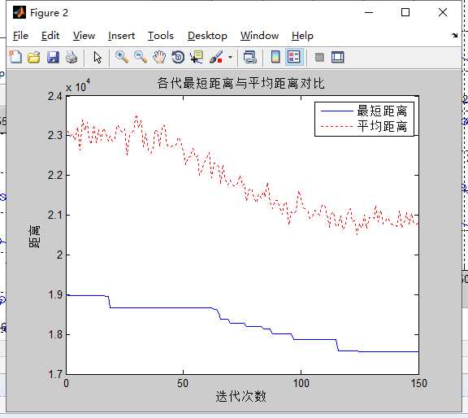Open the Insert menu
The width and height of the screenshot is (468, 418).
coord(121,36)
